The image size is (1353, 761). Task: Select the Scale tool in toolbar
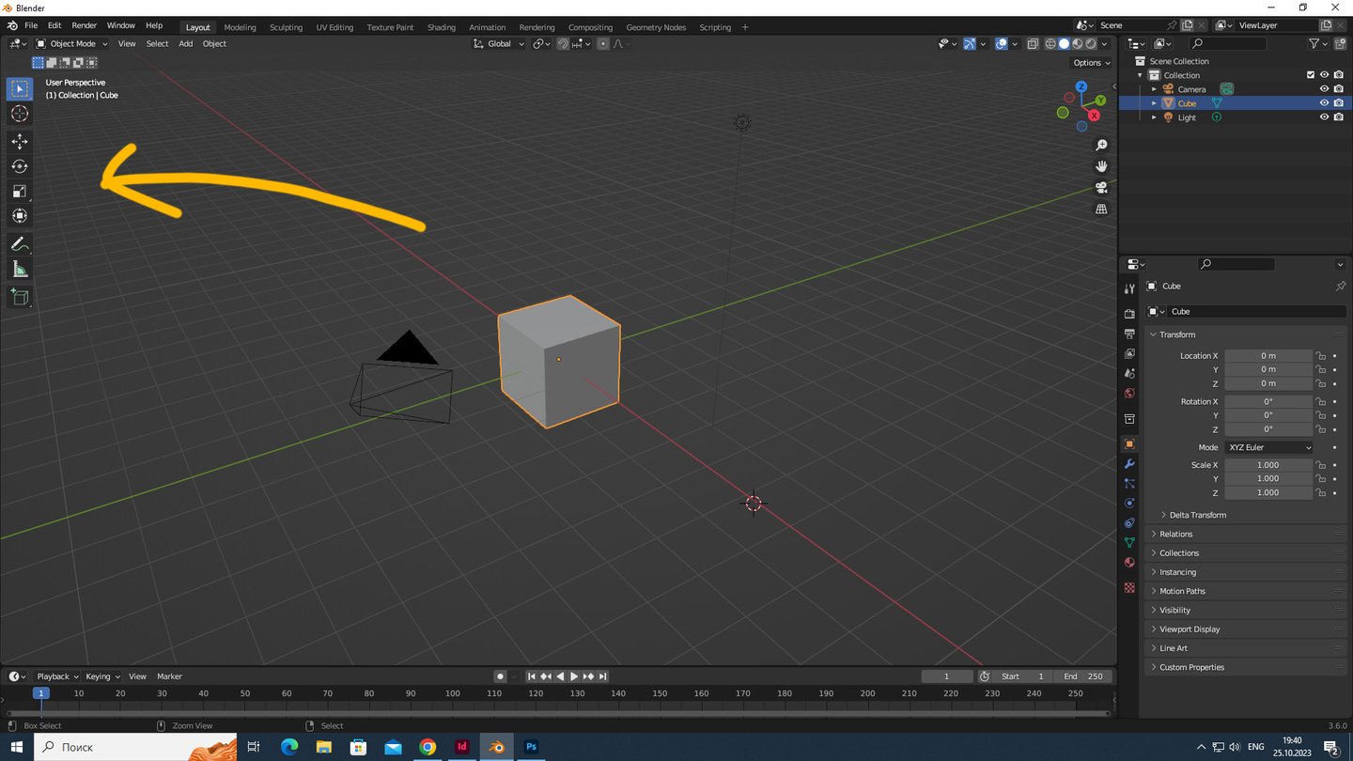pos(20,192)
